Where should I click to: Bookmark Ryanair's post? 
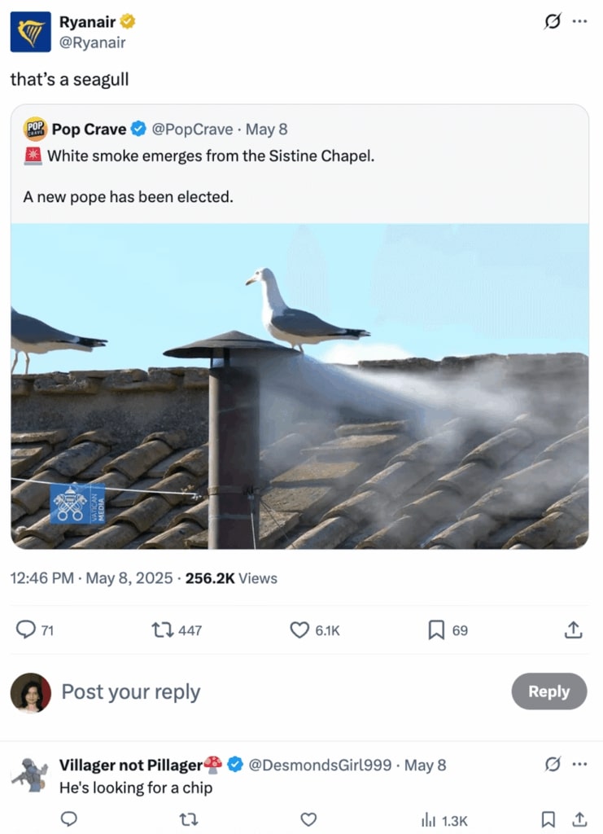[435, 630]
